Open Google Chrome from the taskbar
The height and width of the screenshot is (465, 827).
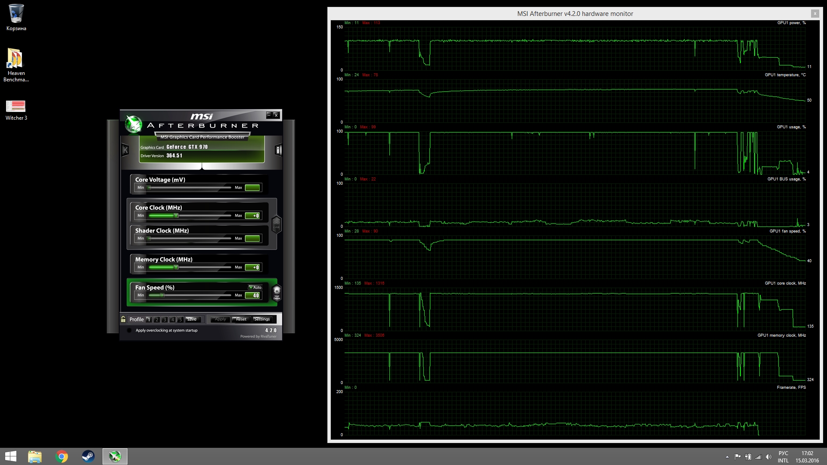tap(62, 456)
